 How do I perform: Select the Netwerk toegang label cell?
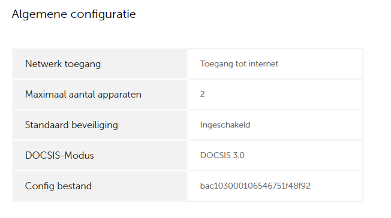100,64
